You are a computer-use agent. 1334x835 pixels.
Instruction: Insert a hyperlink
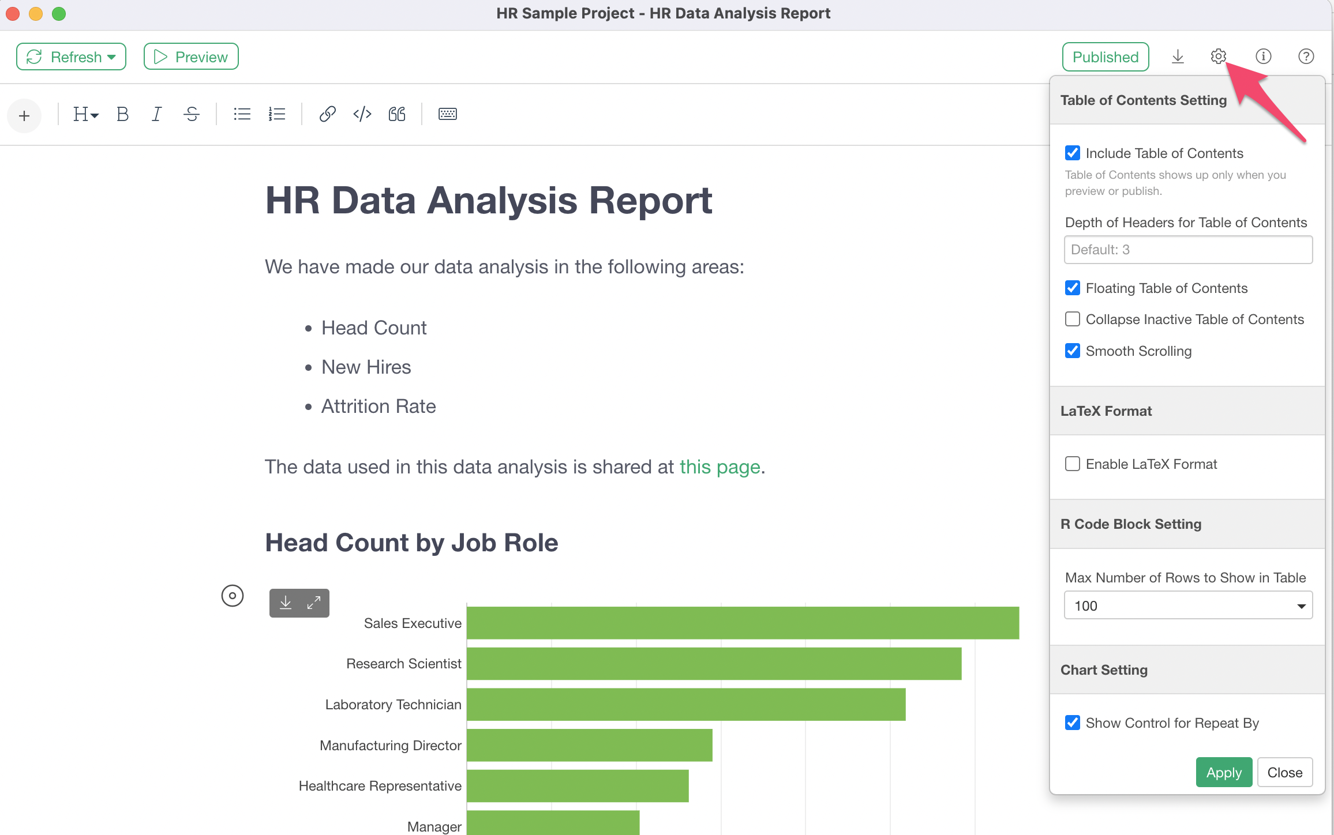pos(327,114)
